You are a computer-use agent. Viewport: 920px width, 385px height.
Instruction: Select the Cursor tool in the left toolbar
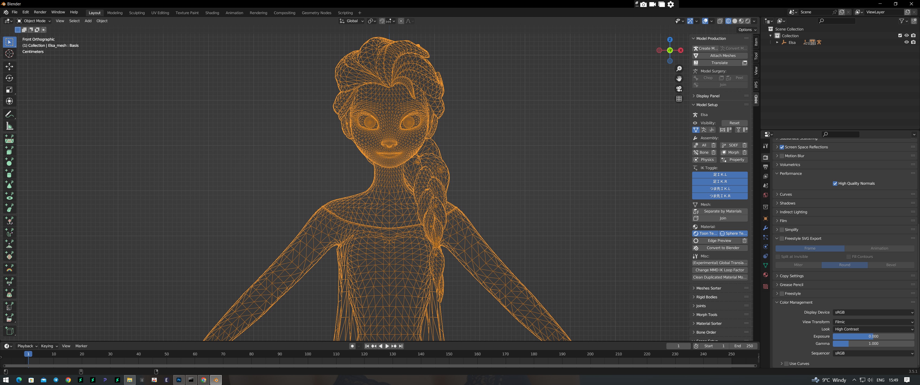point(9,53)
